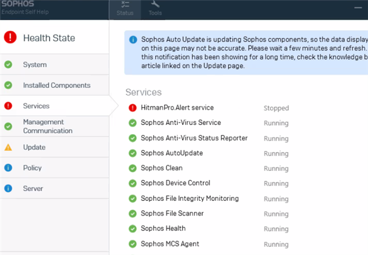
Task: Click the Health State heading
Action: pos(49,38)
